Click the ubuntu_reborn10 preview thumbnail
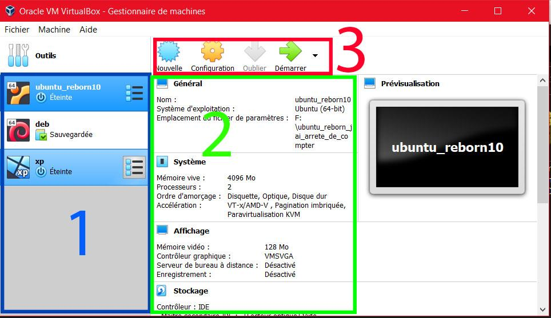The height and width of the screenshot is (318, 551). (x=447, y=147)
